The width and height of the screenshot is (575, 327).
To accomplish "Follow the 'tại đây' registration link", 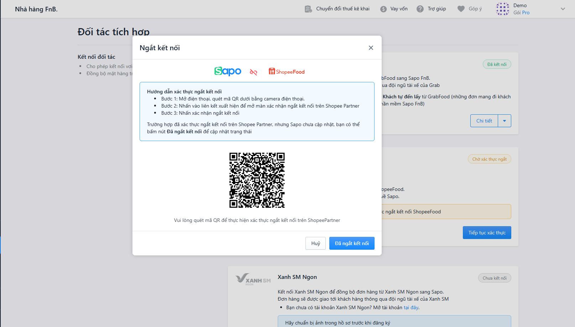I will (x=411, y=307).
